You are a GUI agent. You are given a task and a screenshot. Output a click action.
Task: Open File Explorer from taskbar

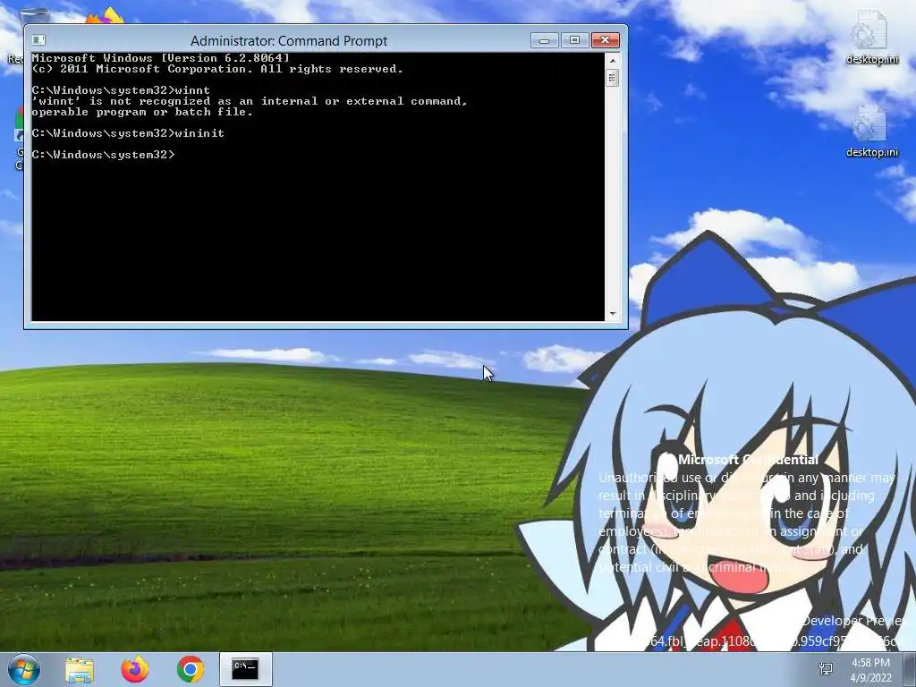(x=80, y=670)
